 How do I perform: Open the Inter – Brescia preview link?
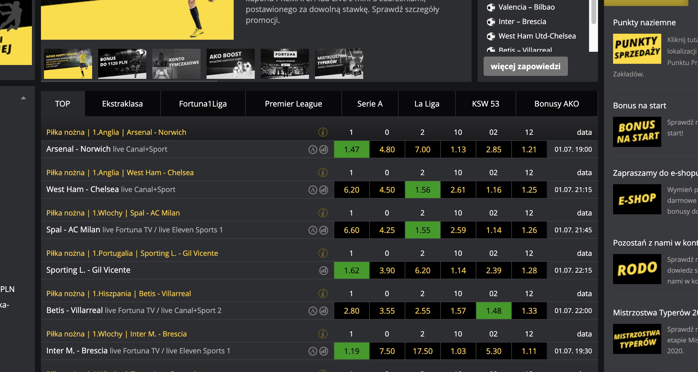[522, 22]
